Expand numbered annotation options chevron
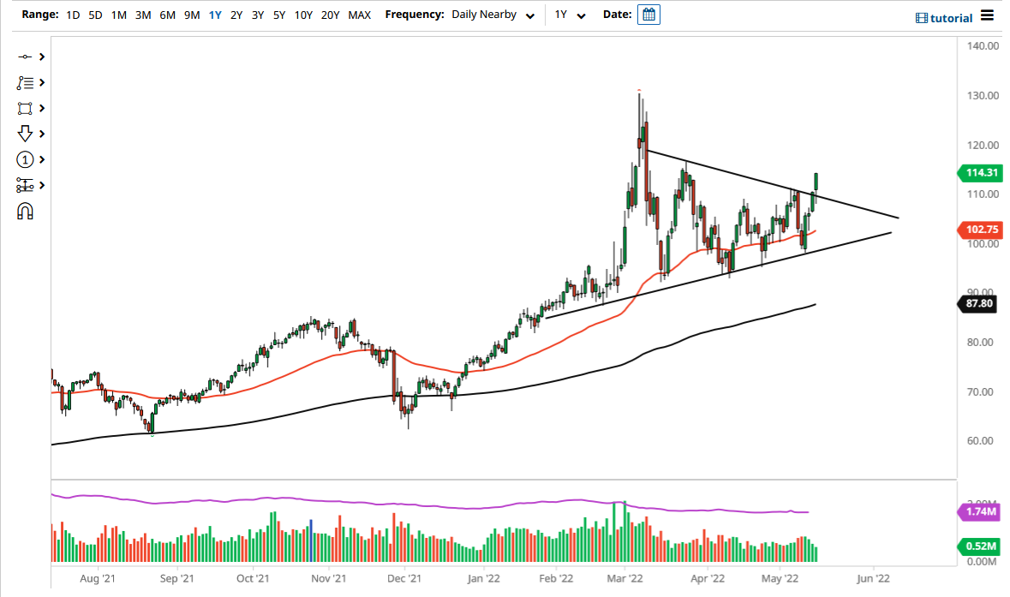 (x=42, y=159)
